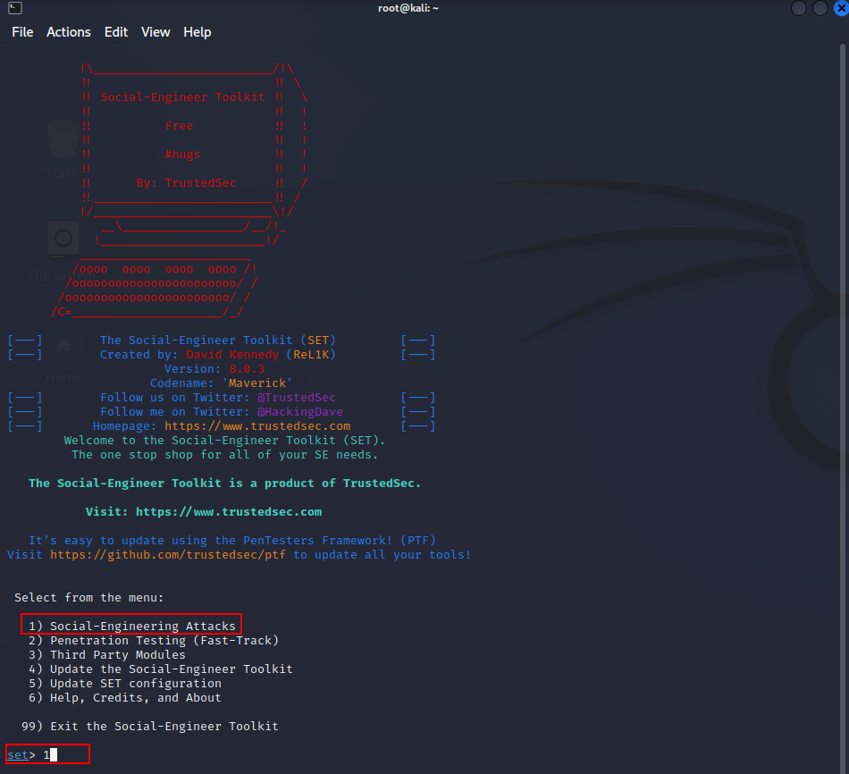Maximize the terminal window
The height and width of the screenshot is (774, 849).
click(x=820, y=8)
